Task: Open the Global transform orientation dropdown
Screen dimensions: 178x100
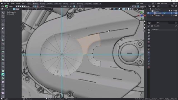Action: point(65,6)
